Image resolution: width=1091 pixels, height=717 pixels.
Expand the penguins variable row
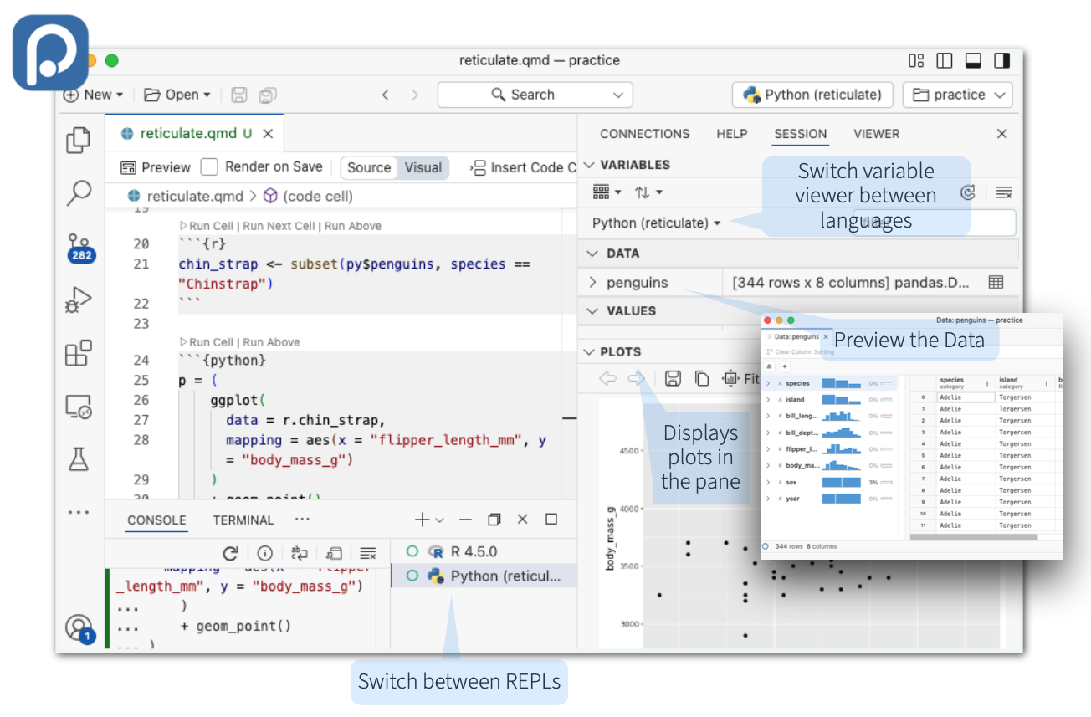(593, 282)
